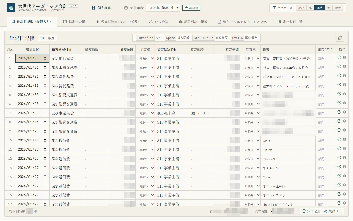Confirm the GMO row with check icon
This screenshot has width=353, height=221.
point(339,139)
